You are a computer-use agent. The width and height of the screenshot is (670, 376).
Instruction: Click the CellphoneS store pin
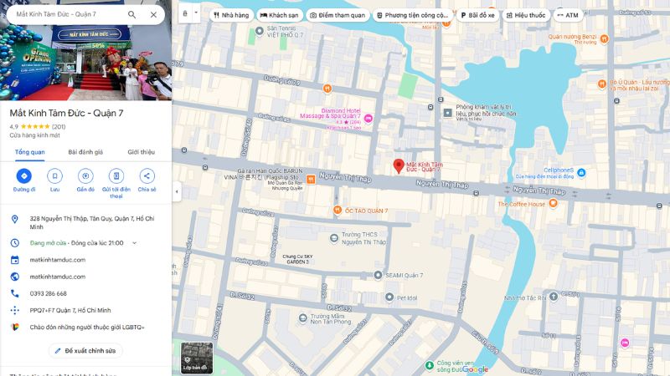click(581, 173)
